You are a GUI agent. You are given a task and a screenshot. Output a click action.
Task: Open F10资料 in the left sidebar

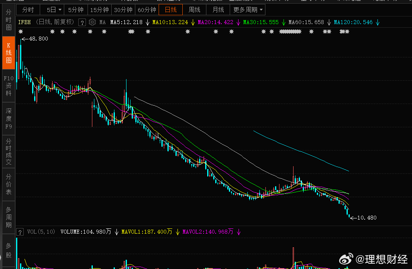pyautogui.click(x=9, y=86)
